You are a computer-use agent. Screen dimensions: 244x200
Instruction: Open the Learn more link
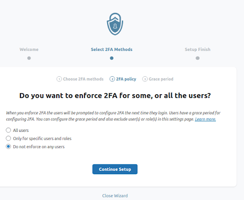click(205, 119)
